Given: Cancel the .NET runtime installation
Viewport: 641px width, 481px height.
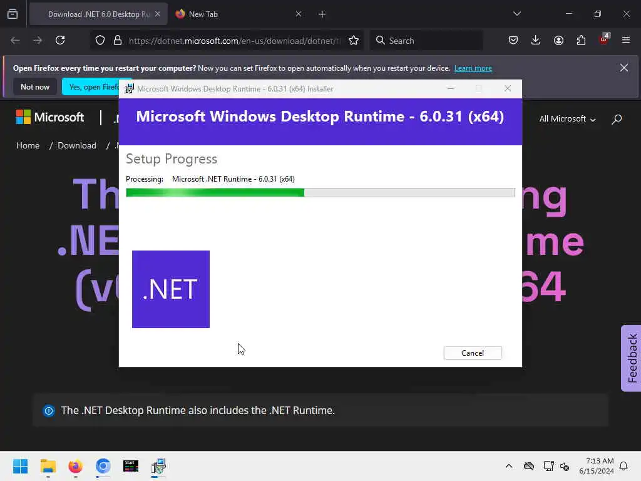Looking at the screenshot, I should click(473, 353).
